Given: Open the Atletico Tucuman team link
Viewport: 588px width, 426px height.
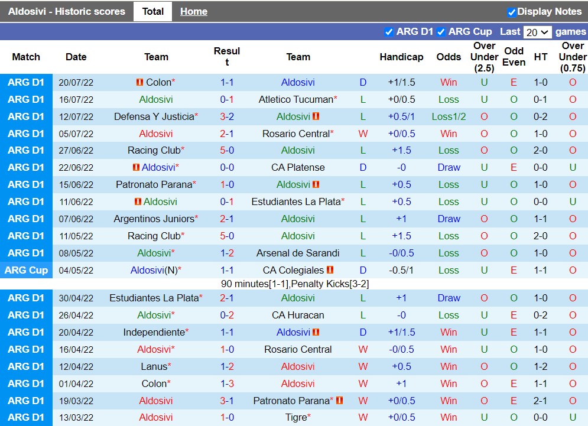Looking at the screenshot, I should [295, 100].
